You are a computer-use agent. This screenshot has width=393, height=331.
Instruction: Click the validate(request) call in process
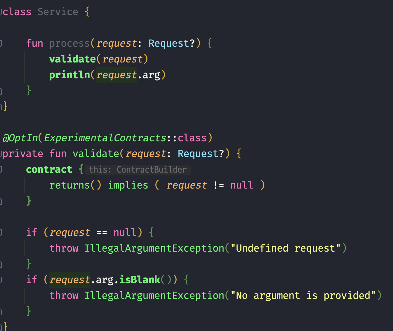(72, 59)
